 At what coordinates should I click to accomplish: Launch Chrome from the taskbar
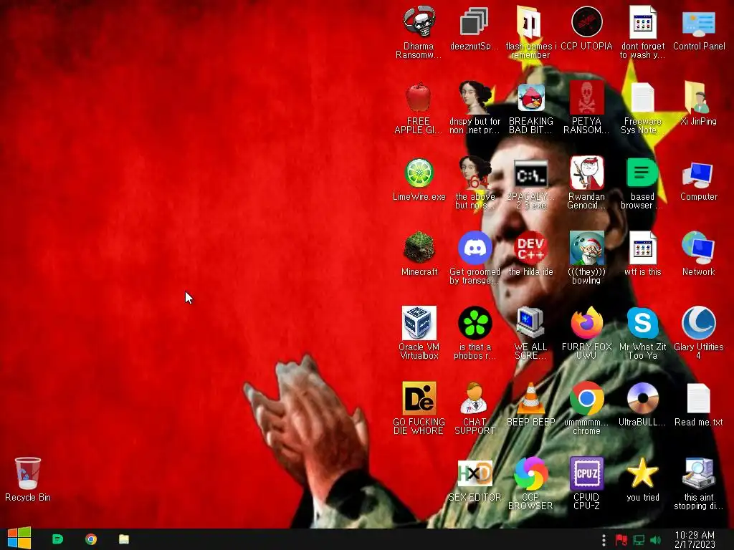click(x=91, y=539)
